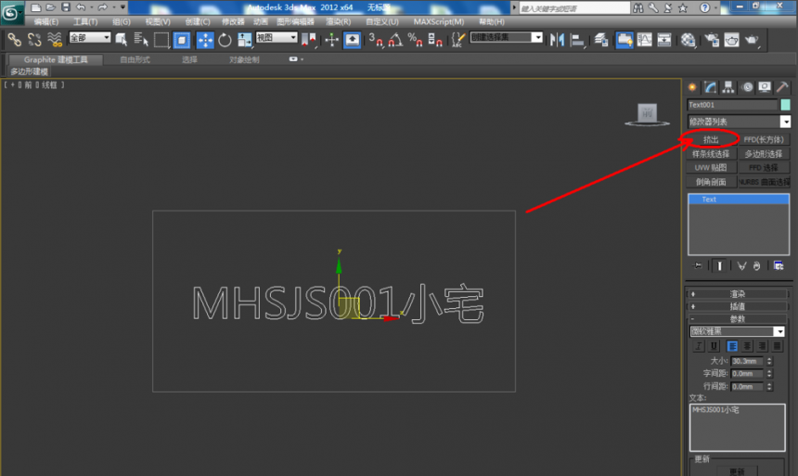This screenshot has width=798, height=476.
Task: Open the Render Setup teapot icon
Action: [x=712, y=40]
